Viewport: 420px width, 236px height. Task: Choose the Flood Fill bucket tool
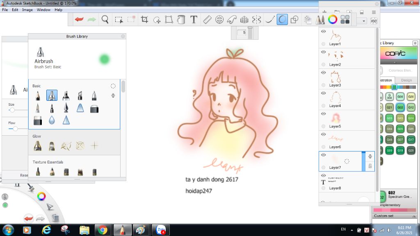pyautogui.click(x=181, y=20)
